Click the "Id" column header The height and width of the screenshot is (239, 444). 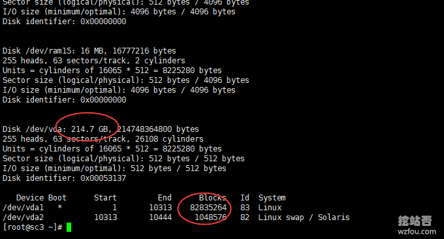(245, 198)
